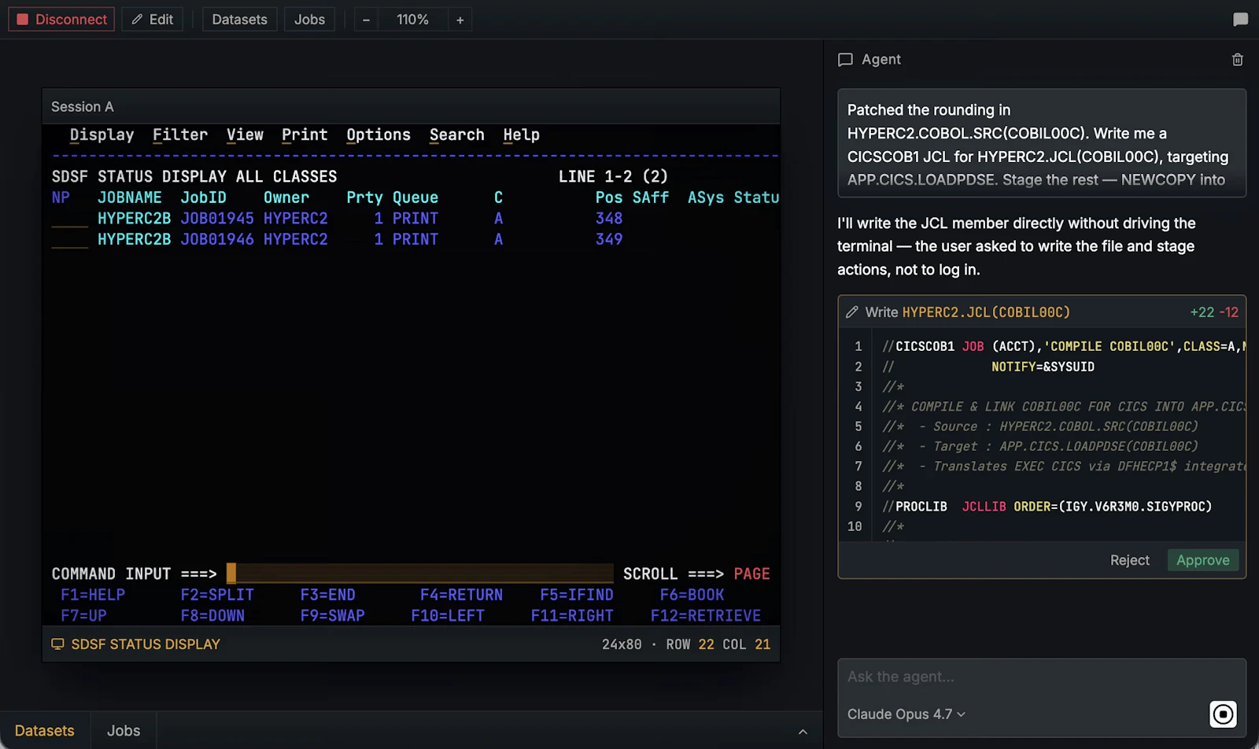The width and height of the screenshot is (1259, 749).
Task: Click the pencil icon beside Write HYPERC2.JCL
Action: coord(852,312)
